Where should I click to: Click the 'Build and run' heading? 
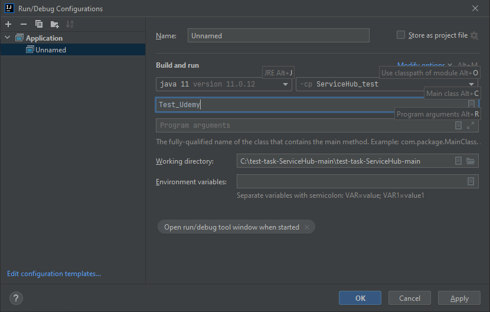pos(178,65)
